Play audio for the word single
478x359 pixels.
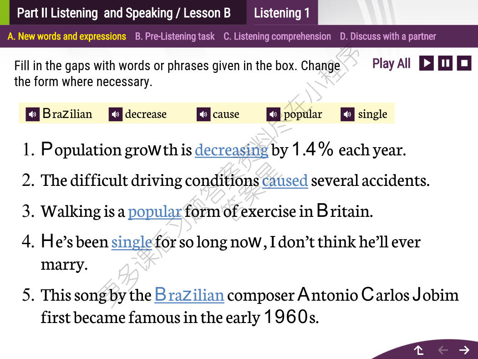[347, 114]
